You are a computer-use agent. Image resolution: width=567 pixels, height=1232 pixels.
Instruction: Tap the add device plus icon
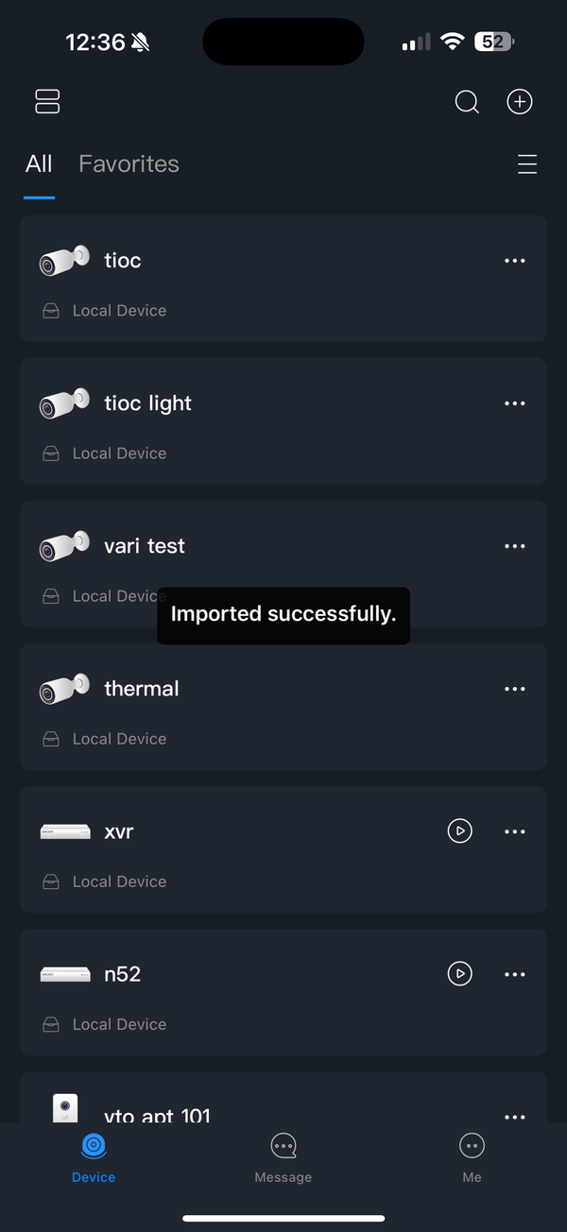coord(520,102)
